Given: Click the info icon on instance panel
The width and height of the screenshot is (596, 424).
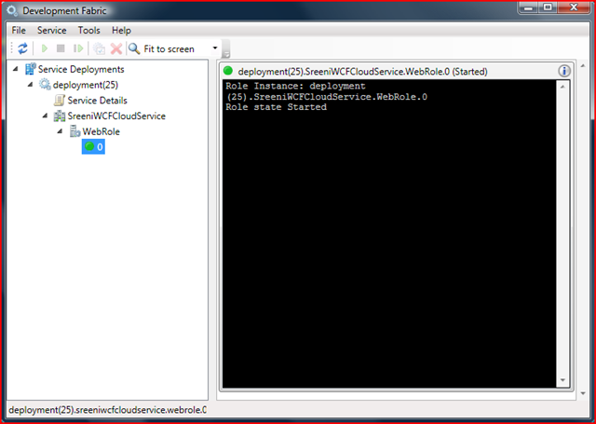Looking at the screenshot, I should [x=564, y=71].
